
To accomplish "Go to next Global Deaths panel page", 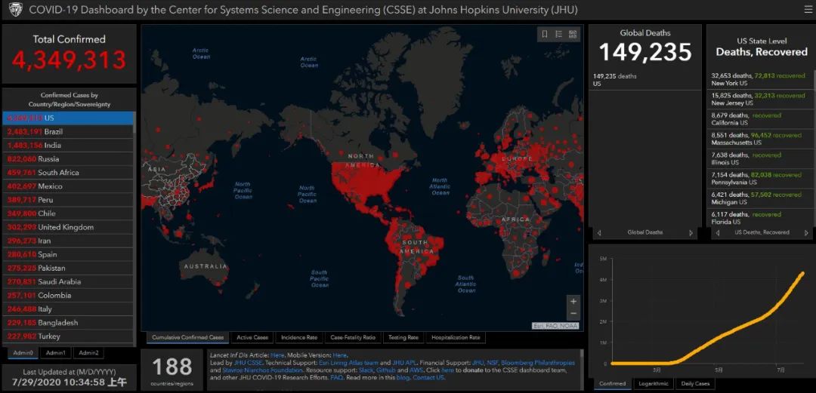I will tap(691, 233).
